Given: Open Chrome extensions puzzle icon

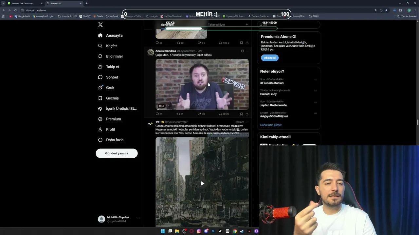Looking at the screenshot, I should [400, 10].
